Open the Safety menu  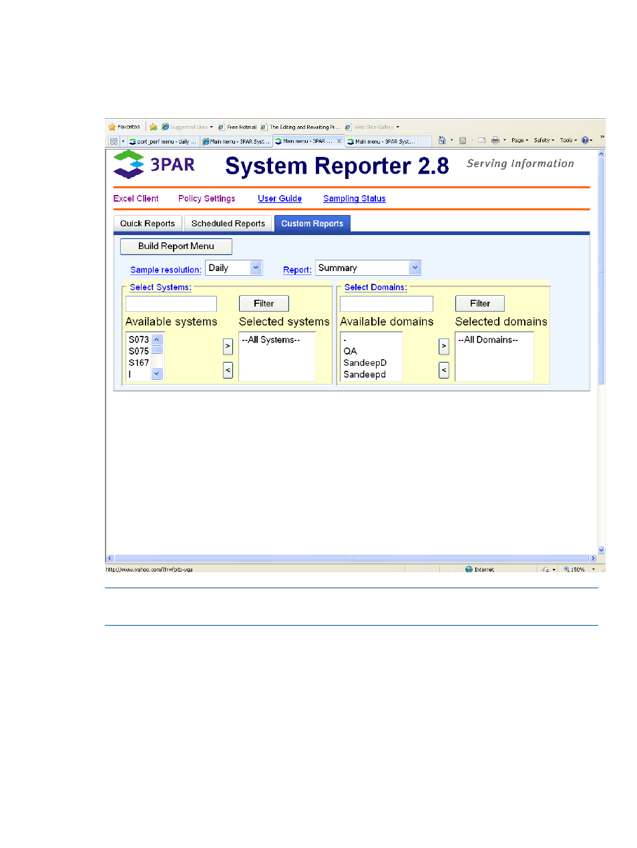(544, 140)
